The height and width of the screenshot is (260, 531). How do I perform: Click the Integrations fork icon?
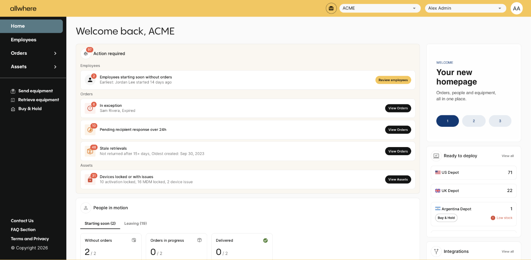pyautogui.click(x=436, y=252)
